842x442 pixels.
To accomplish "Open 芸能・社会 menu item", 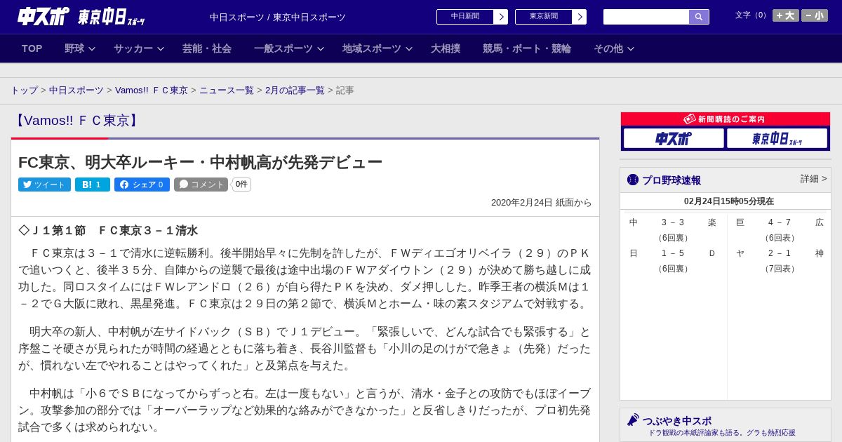I will point(207,48).
